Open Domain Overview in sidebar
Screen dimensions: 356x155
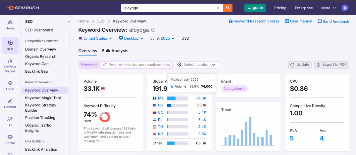coord(40,49)
